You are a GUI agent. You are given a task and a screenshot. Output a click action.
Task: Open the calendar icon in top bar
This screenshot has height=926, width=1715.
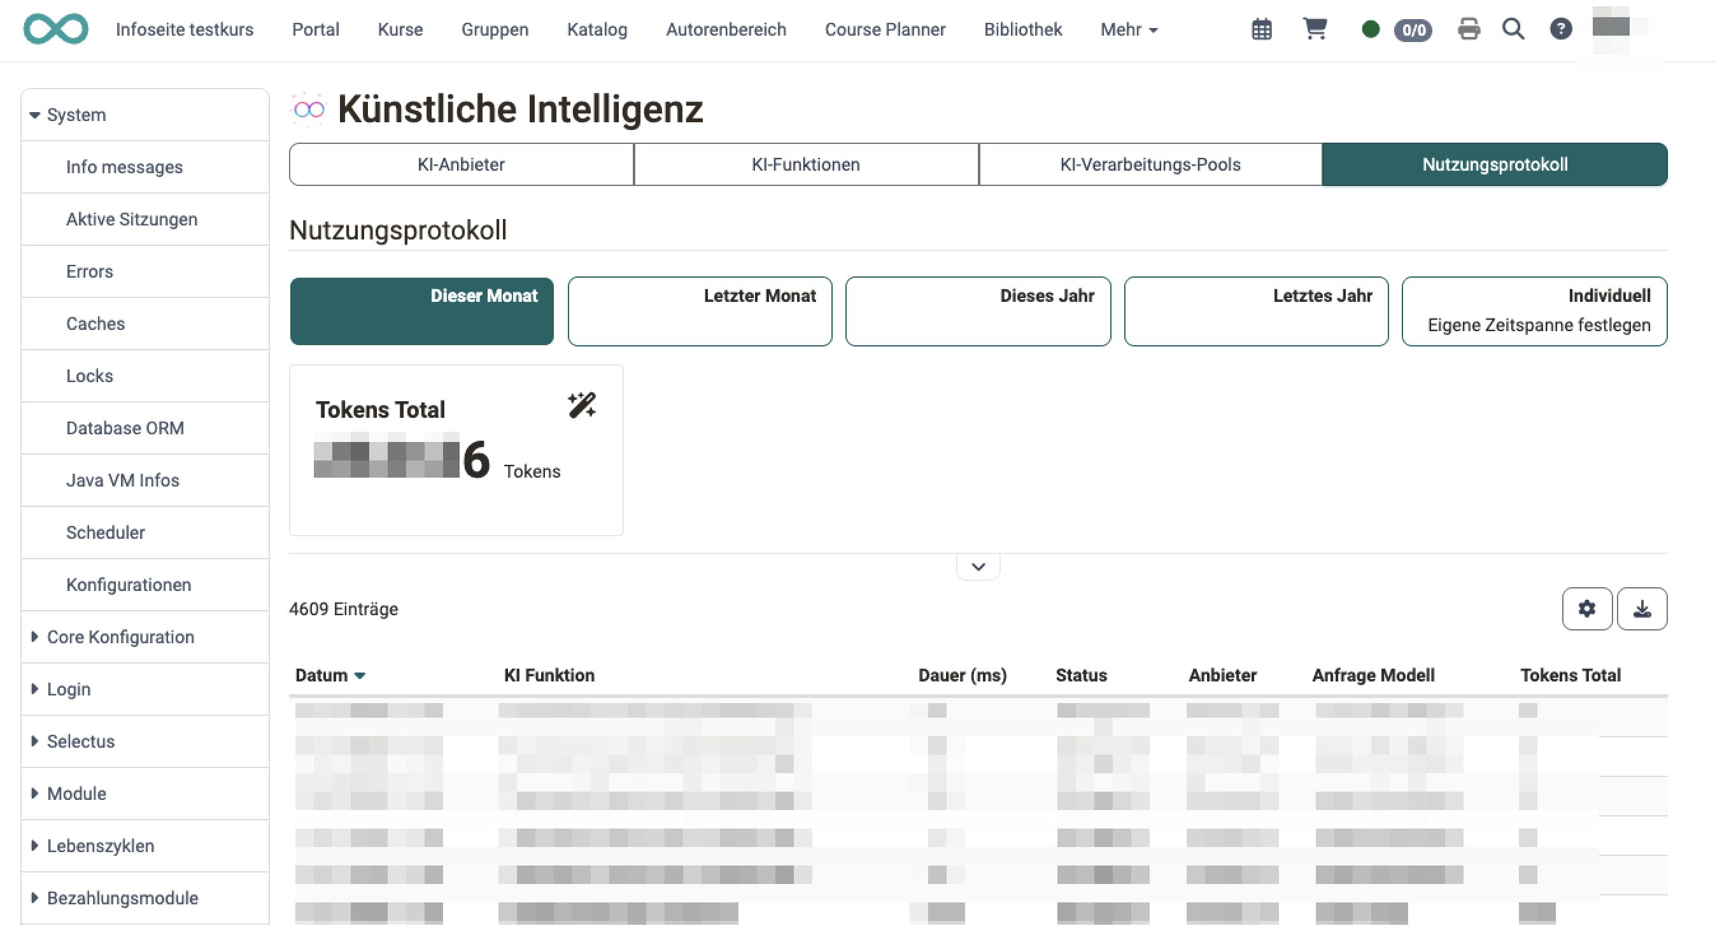coord(1262,29)
